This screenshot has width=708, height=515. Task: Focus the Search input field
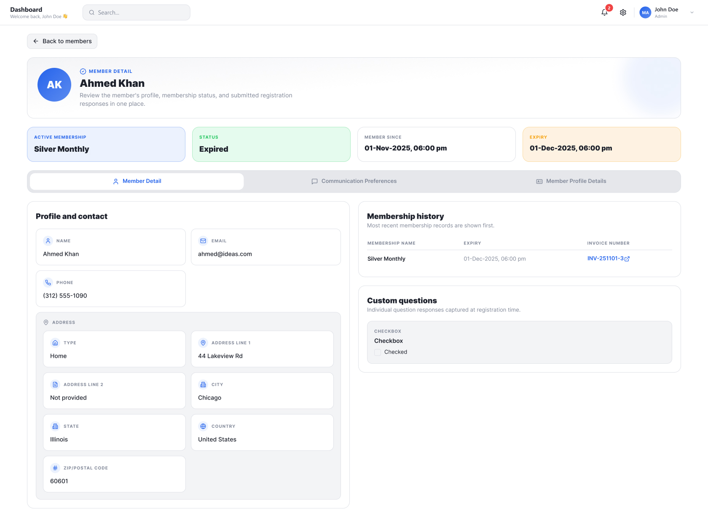pyautogui.click(x=137, y=13)
